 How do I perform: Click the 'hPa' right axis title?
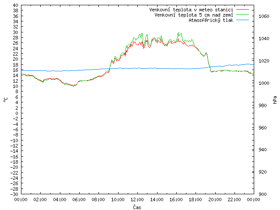(x=275, y=100)
